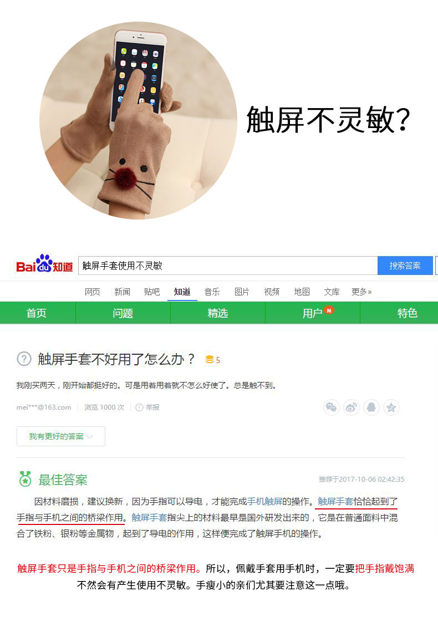438x627 pixels.
Task: Open the 精选 navigation item
Action: [x=217, y=313]
